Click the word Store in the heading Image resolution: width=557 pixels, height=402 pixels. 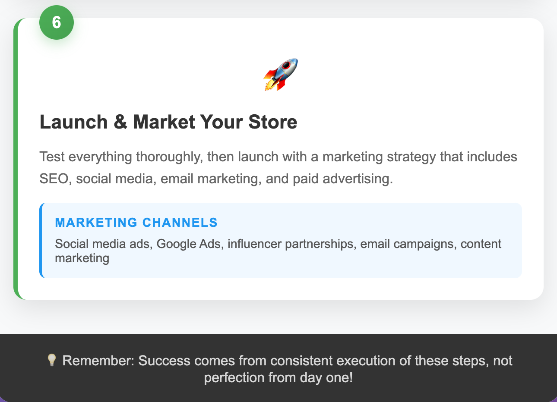272,122
